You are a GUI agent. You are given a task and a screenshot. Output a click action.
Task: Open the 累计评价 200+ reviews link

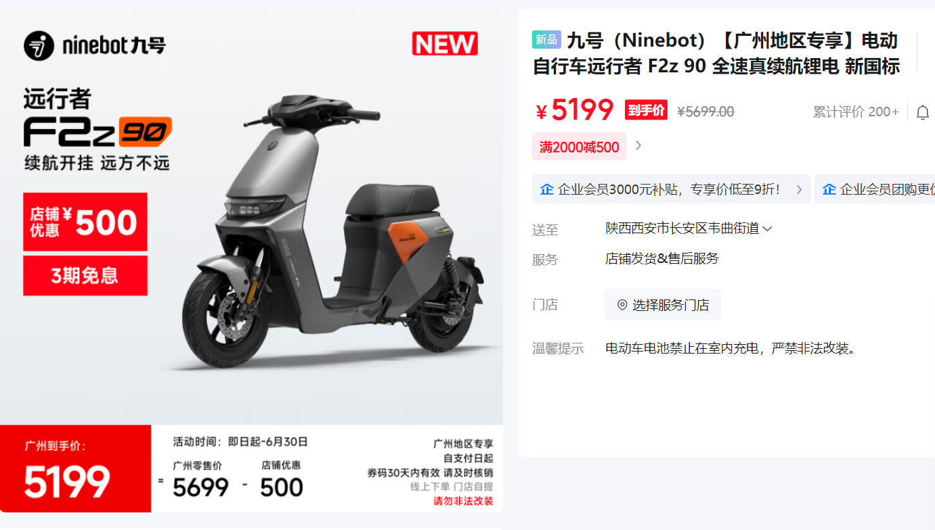[x=856, y=112]
